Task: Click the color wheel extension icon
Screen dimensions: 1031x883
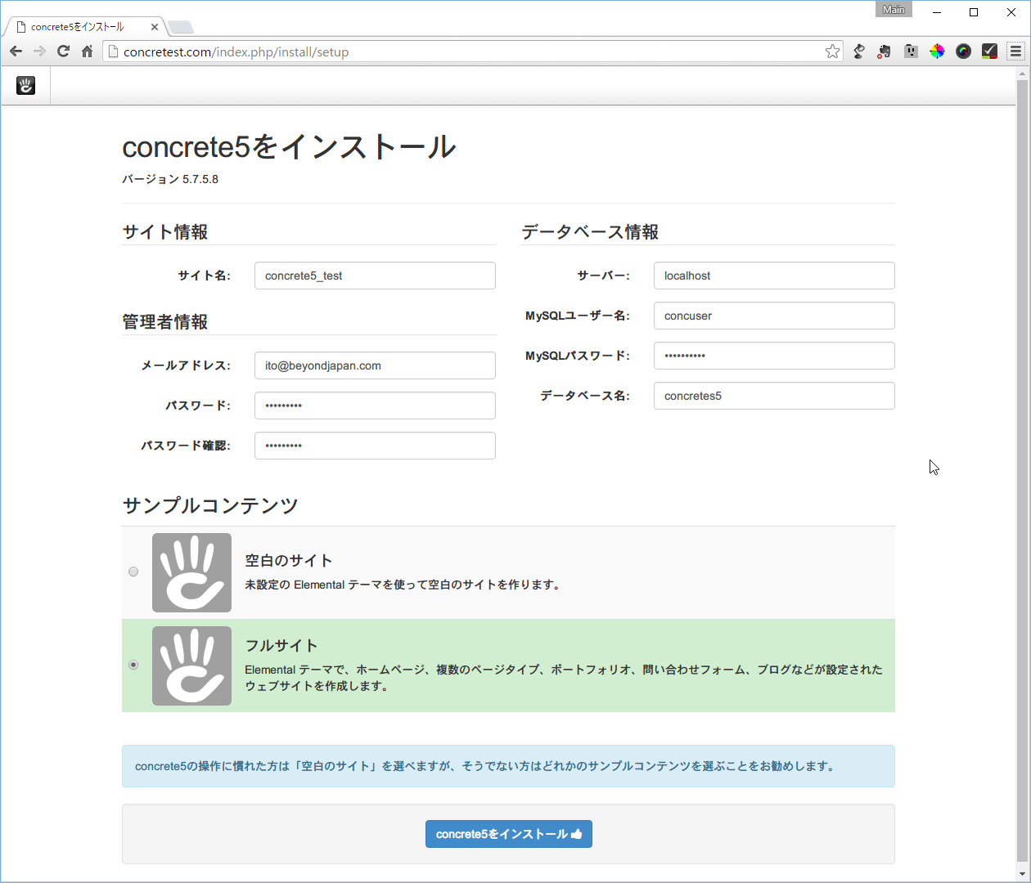Action: coord(937,52)
